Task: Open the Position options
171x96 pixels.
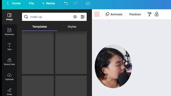Action: tap(135, 14)
